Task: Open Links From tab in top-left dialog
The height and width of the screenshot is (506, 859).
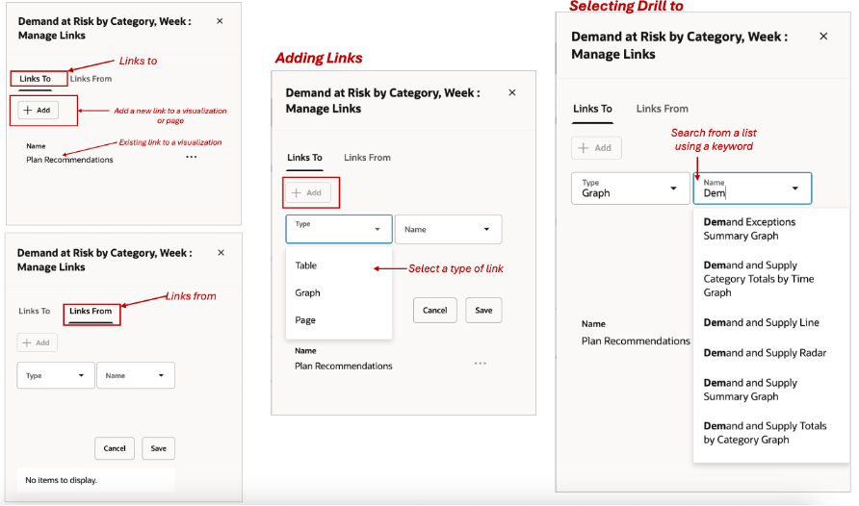Action: point(91,79)
